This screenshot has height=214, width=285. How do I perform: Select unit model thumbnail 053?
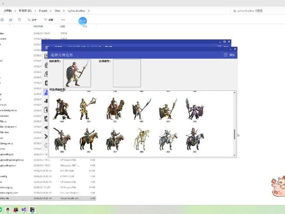point(168,109)
